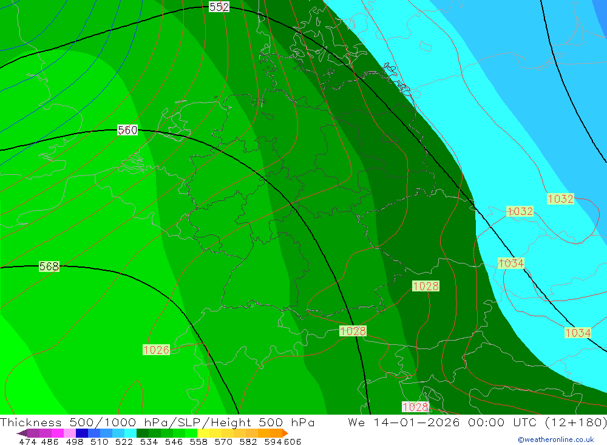Click the darkest green legend swatch

(143, 433)
